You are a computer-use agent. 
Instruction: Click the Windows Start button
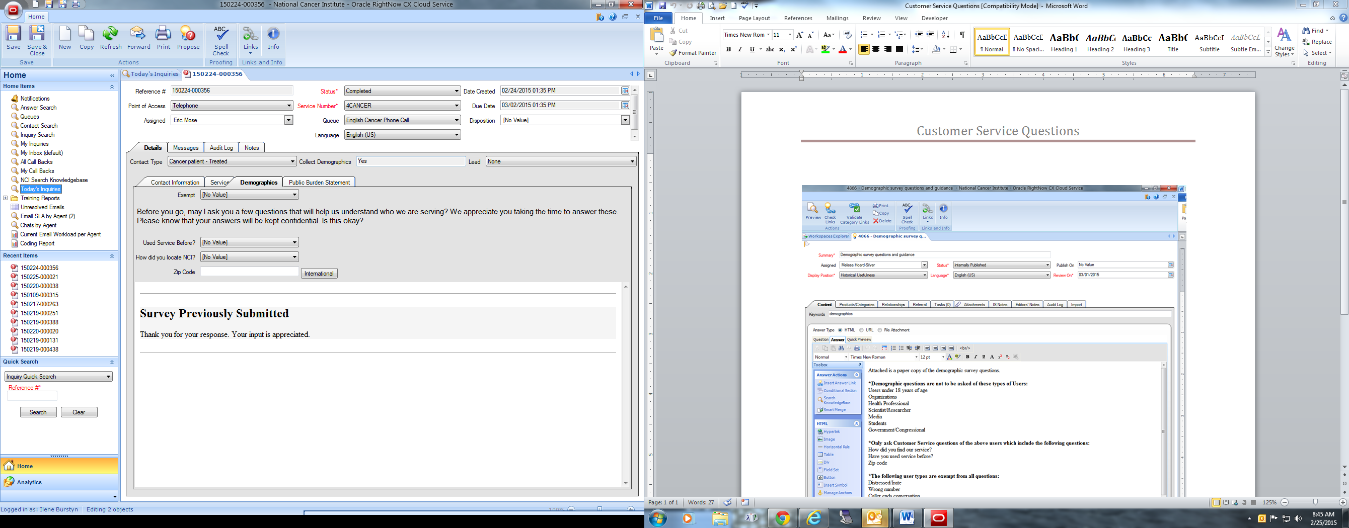(x=658, y=518)
